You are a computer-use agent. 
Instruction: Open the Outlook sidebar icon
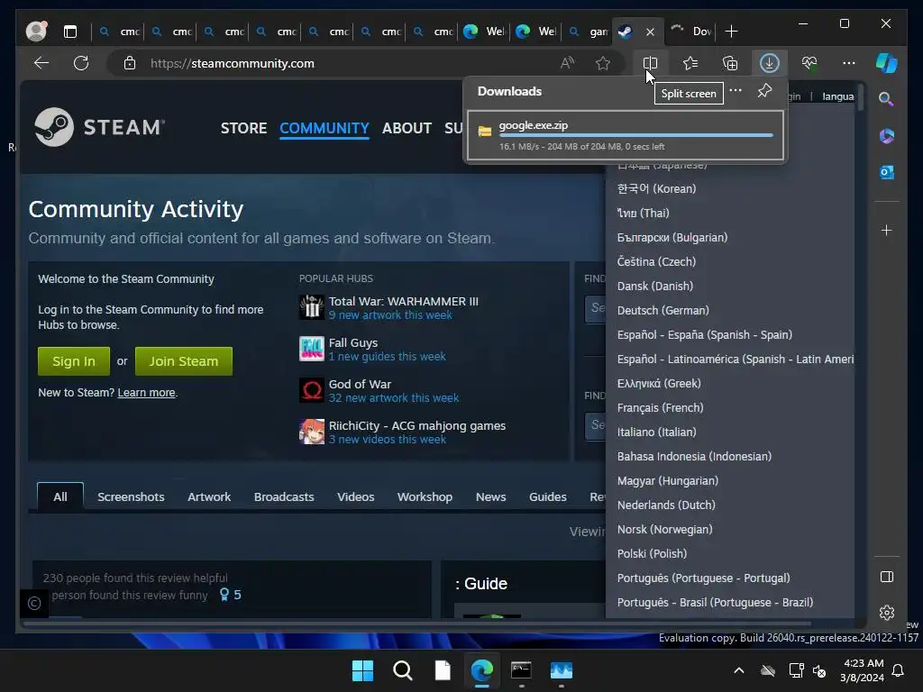(887, 172)
